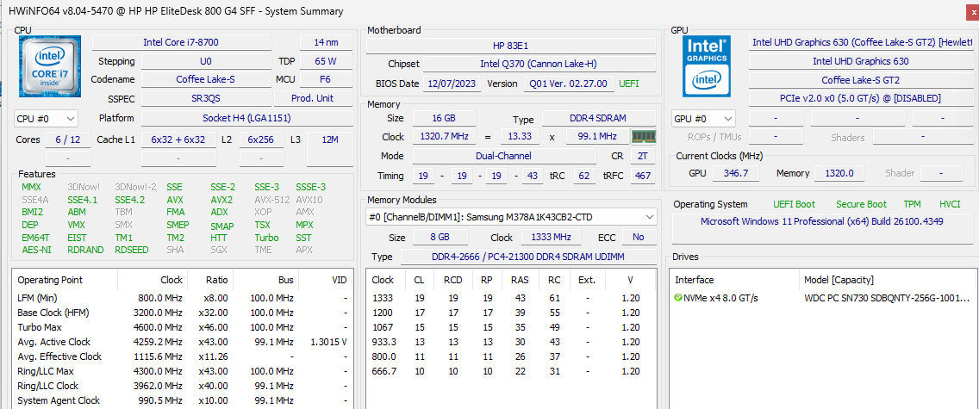Click the 1.3015 V VID value
Screen dimensions: 979x409
click(328, 342)
